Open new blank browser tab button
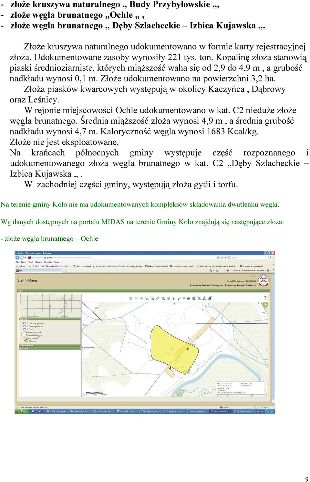This screenshot has height=482, width=310. [x=64, y=271]
